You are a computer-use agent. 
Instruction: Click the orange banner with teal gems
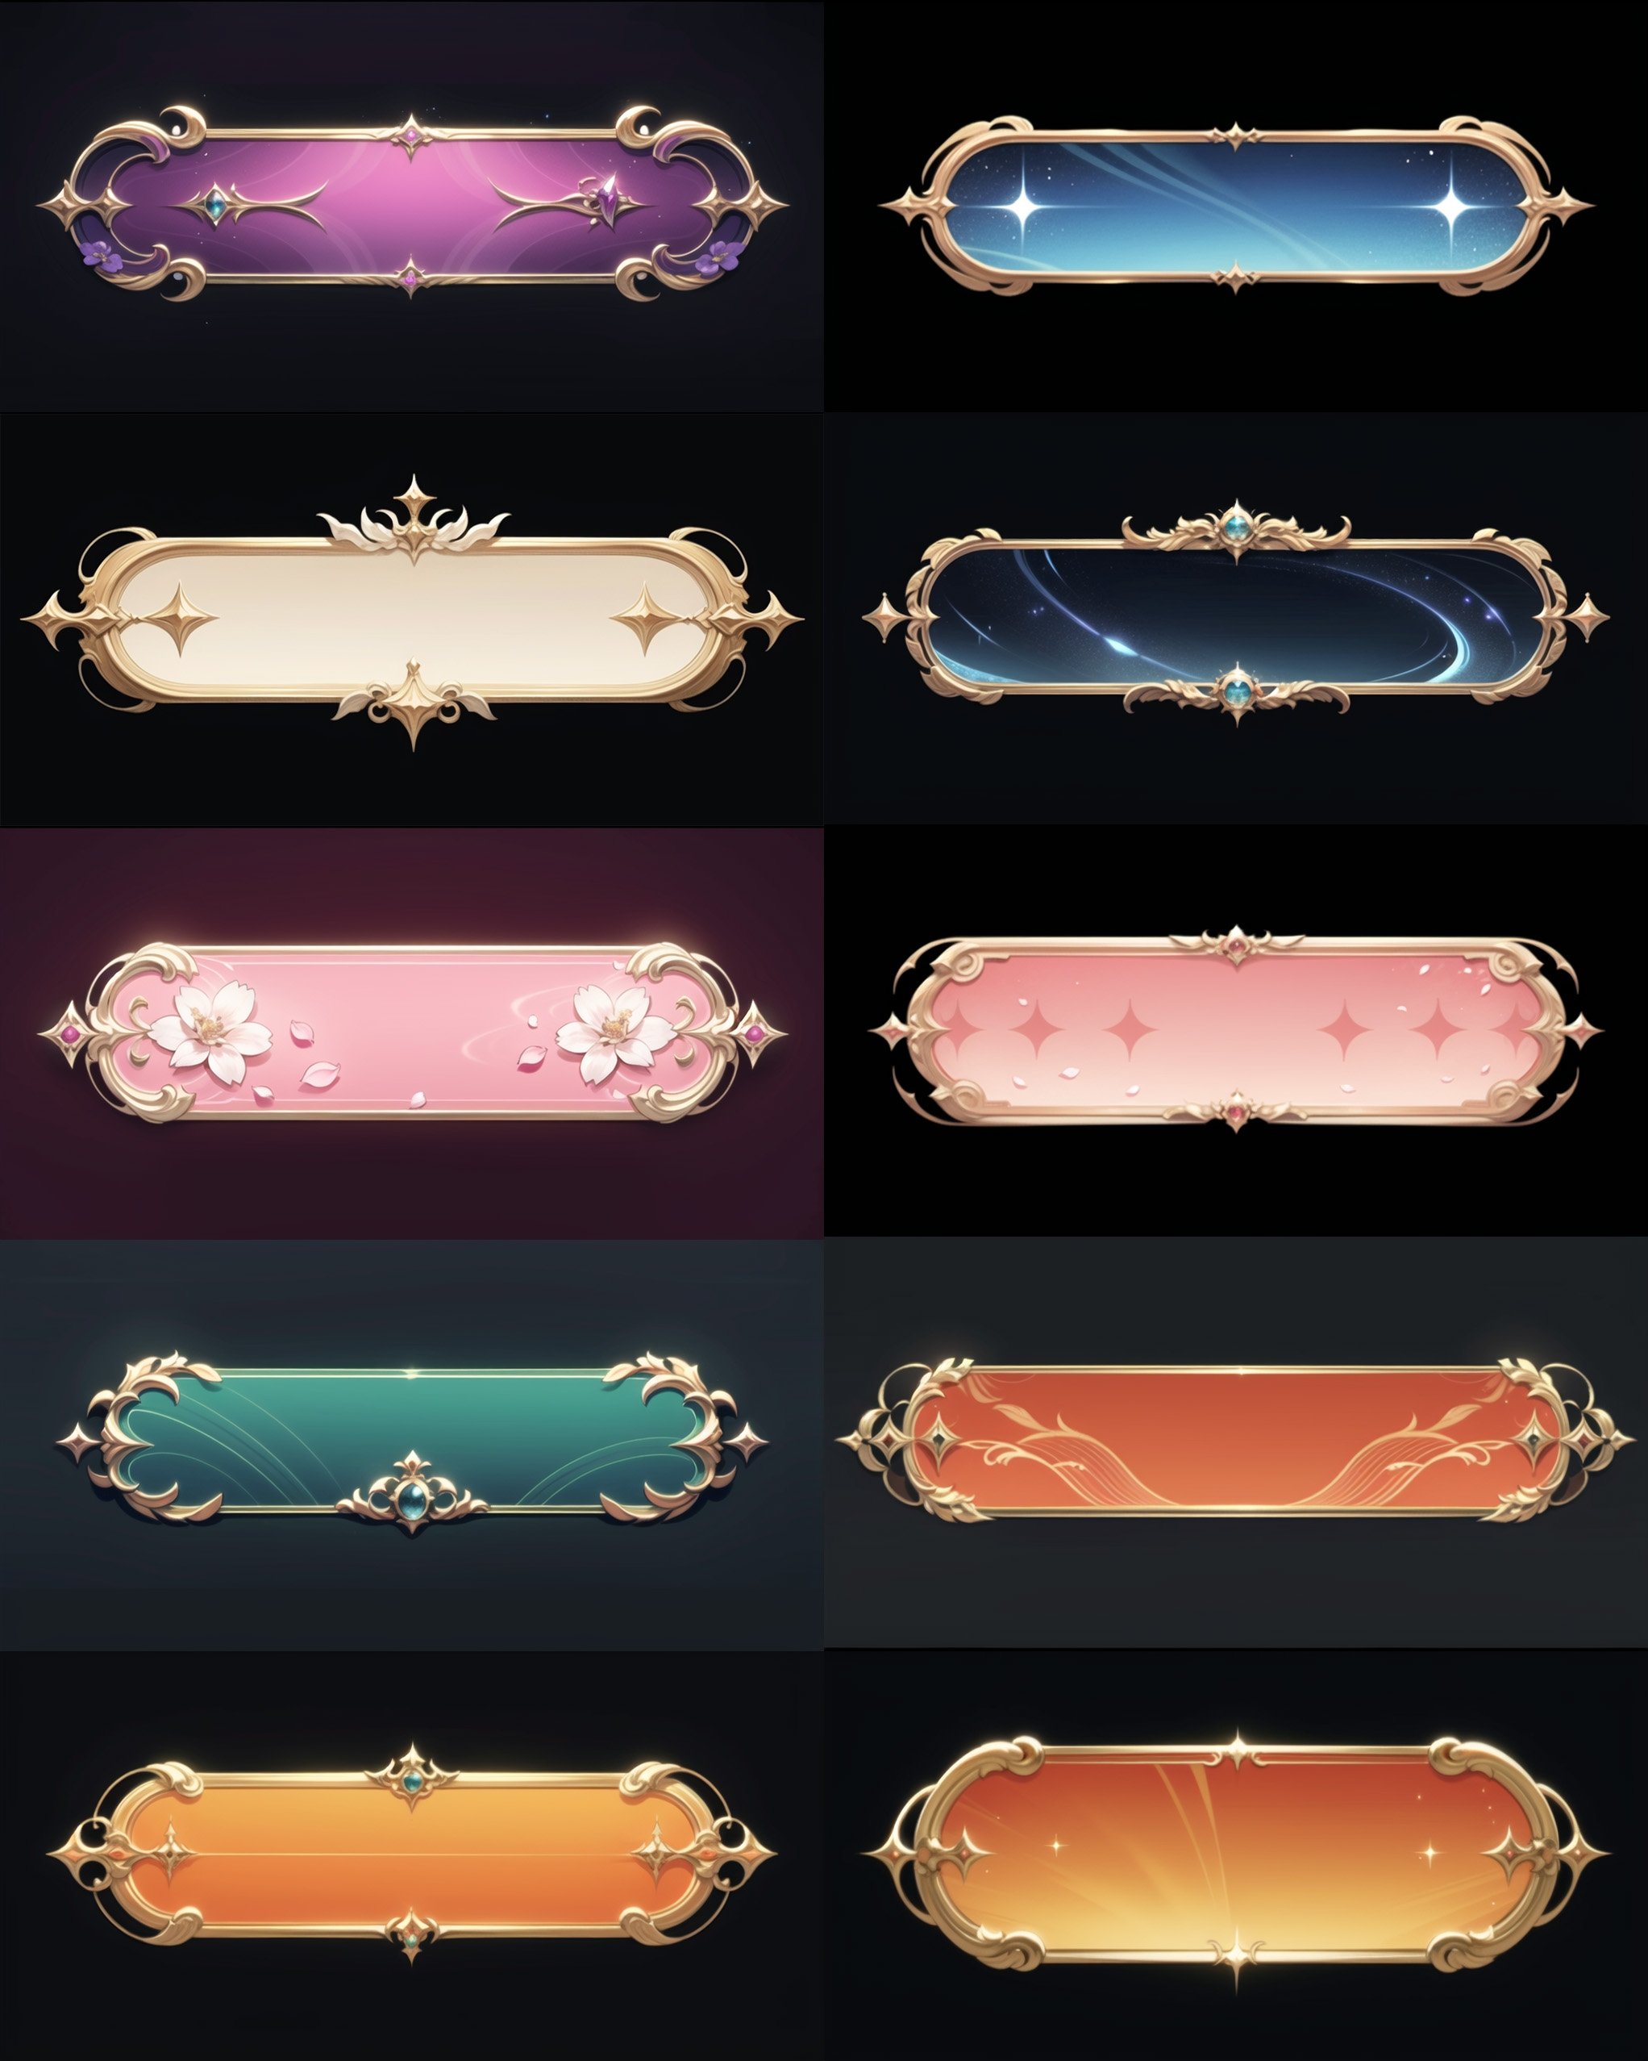tap(412, 1854)
